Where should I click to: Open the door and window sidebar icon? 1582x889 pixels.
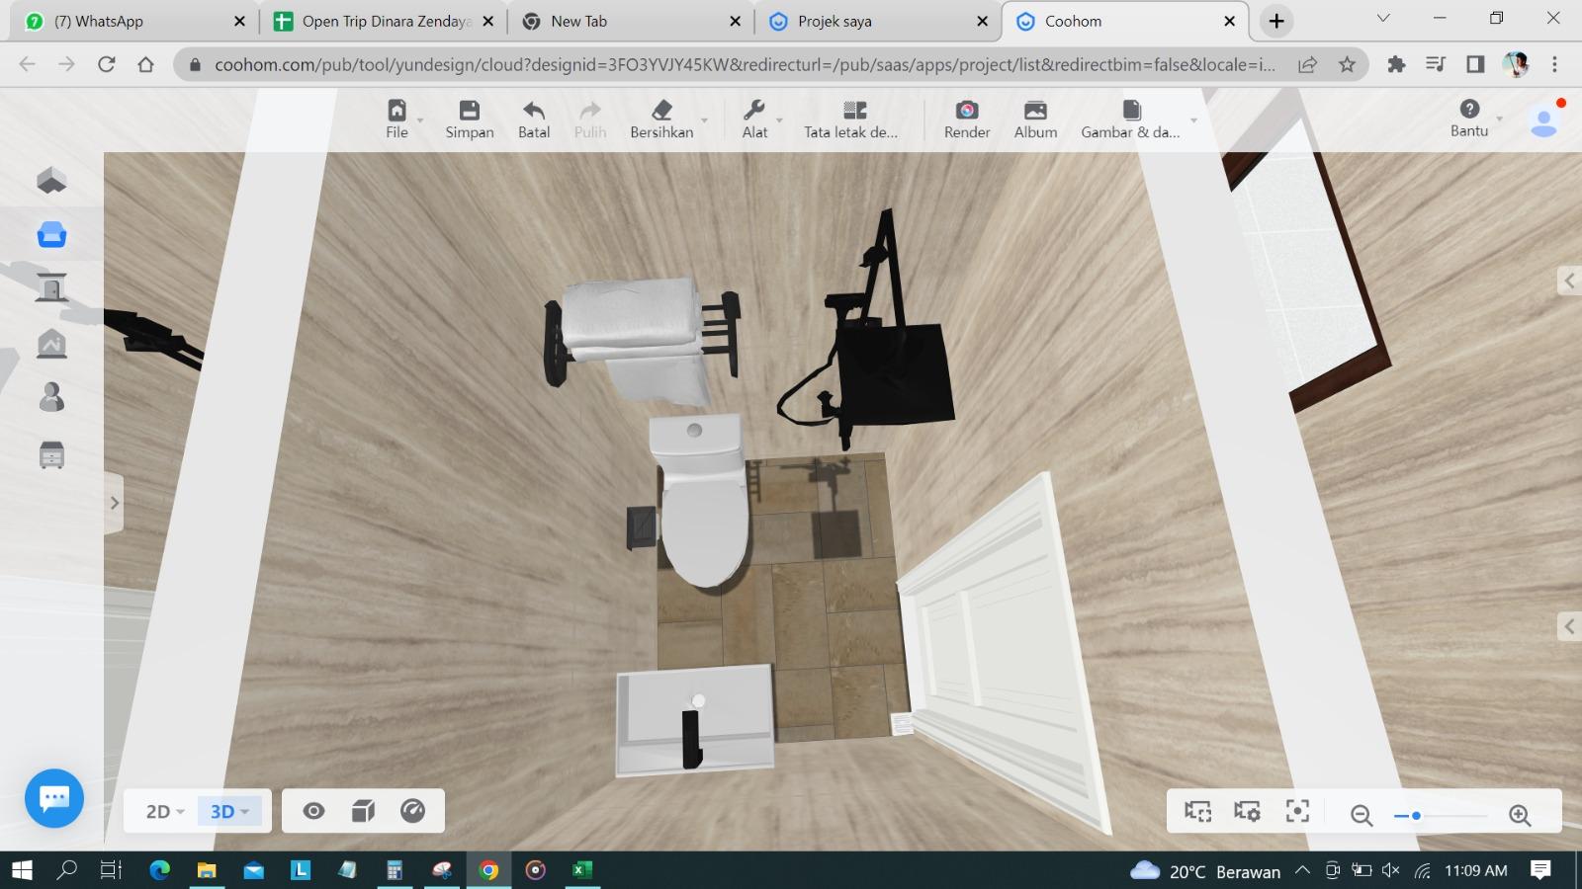pos(51,287)
